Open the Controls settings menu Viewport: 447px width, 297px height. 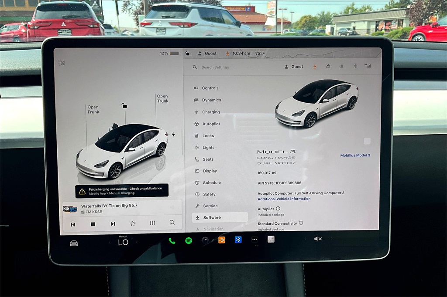[206, 88]
